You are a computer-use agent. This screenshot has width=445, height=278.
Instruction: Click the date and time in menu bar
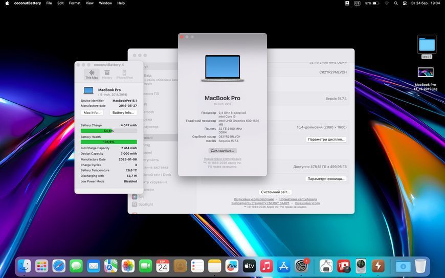[x=426, y=3]
